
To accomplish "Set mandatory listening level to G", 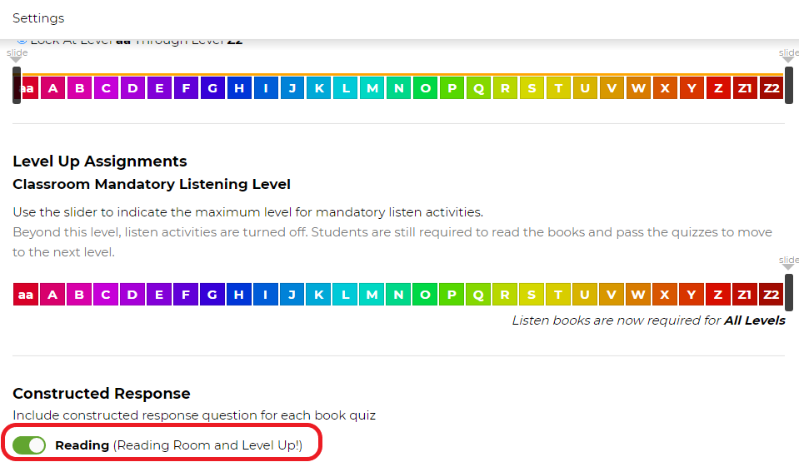I will (x=212, y=295).
